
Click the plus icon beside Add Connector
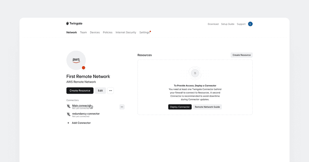click(68, 123)
